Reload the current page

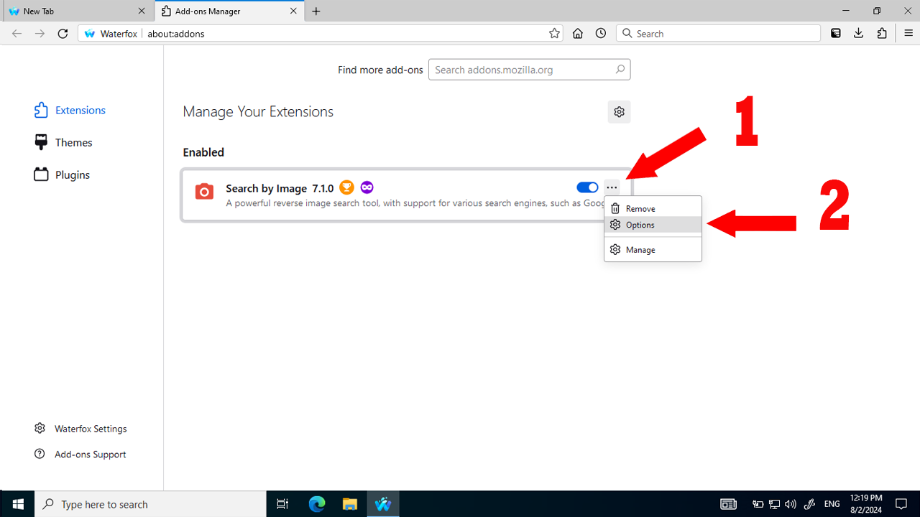click(63, 33)
